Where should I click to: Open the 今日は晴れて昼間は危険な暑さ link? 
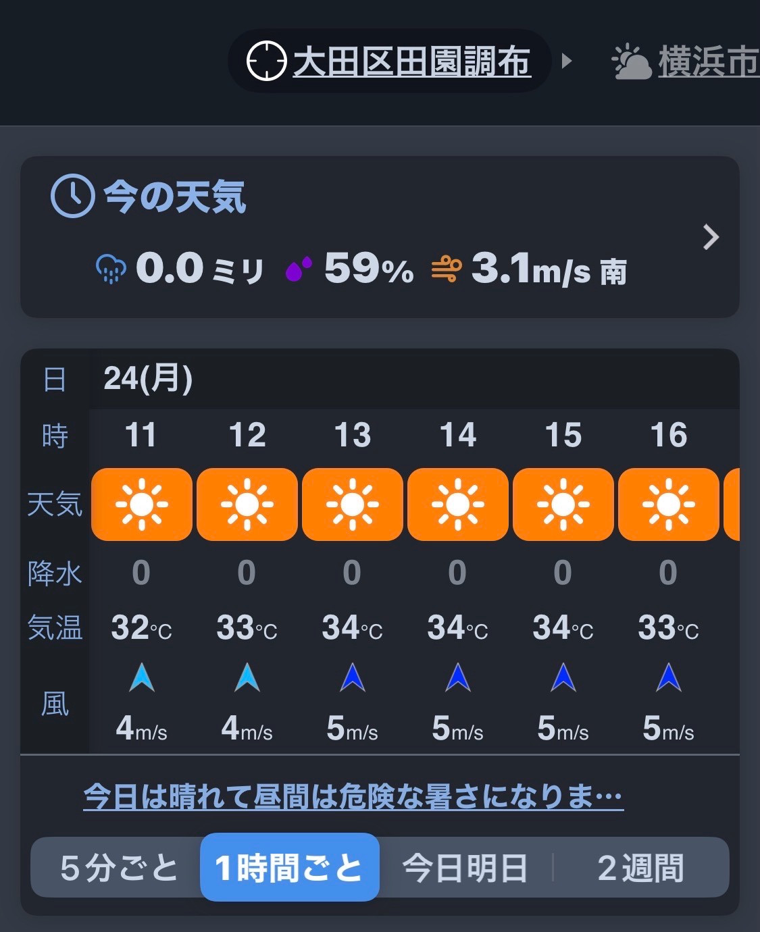(x=353, y=796)
